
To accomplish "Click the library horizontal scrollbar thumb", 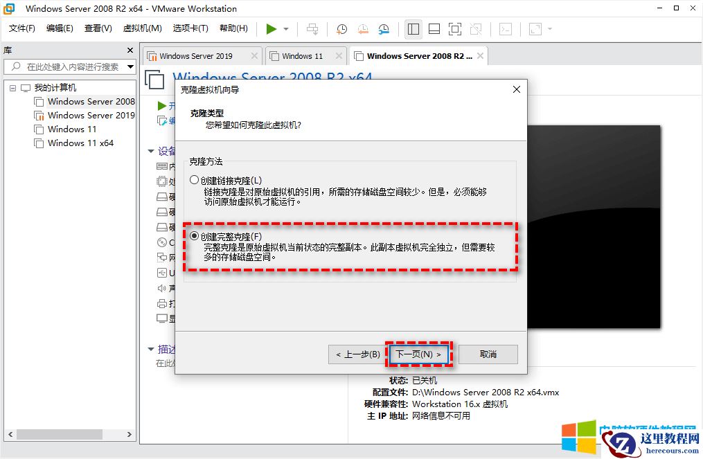I will pyautogui.click(x=59, y=434).
